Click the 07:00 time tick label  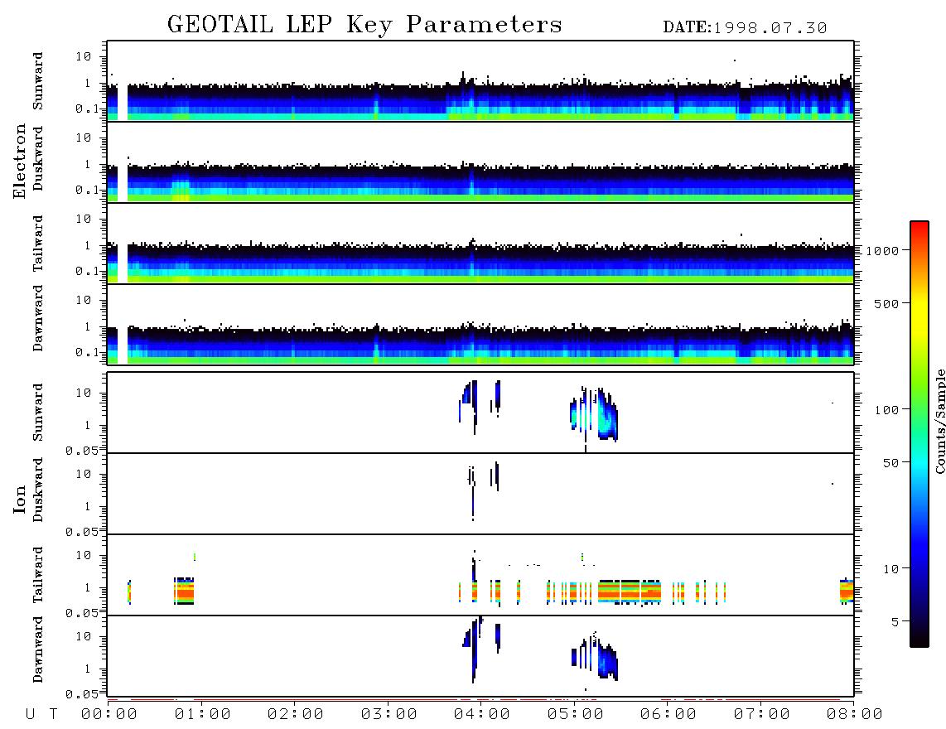tap(762, 715)
